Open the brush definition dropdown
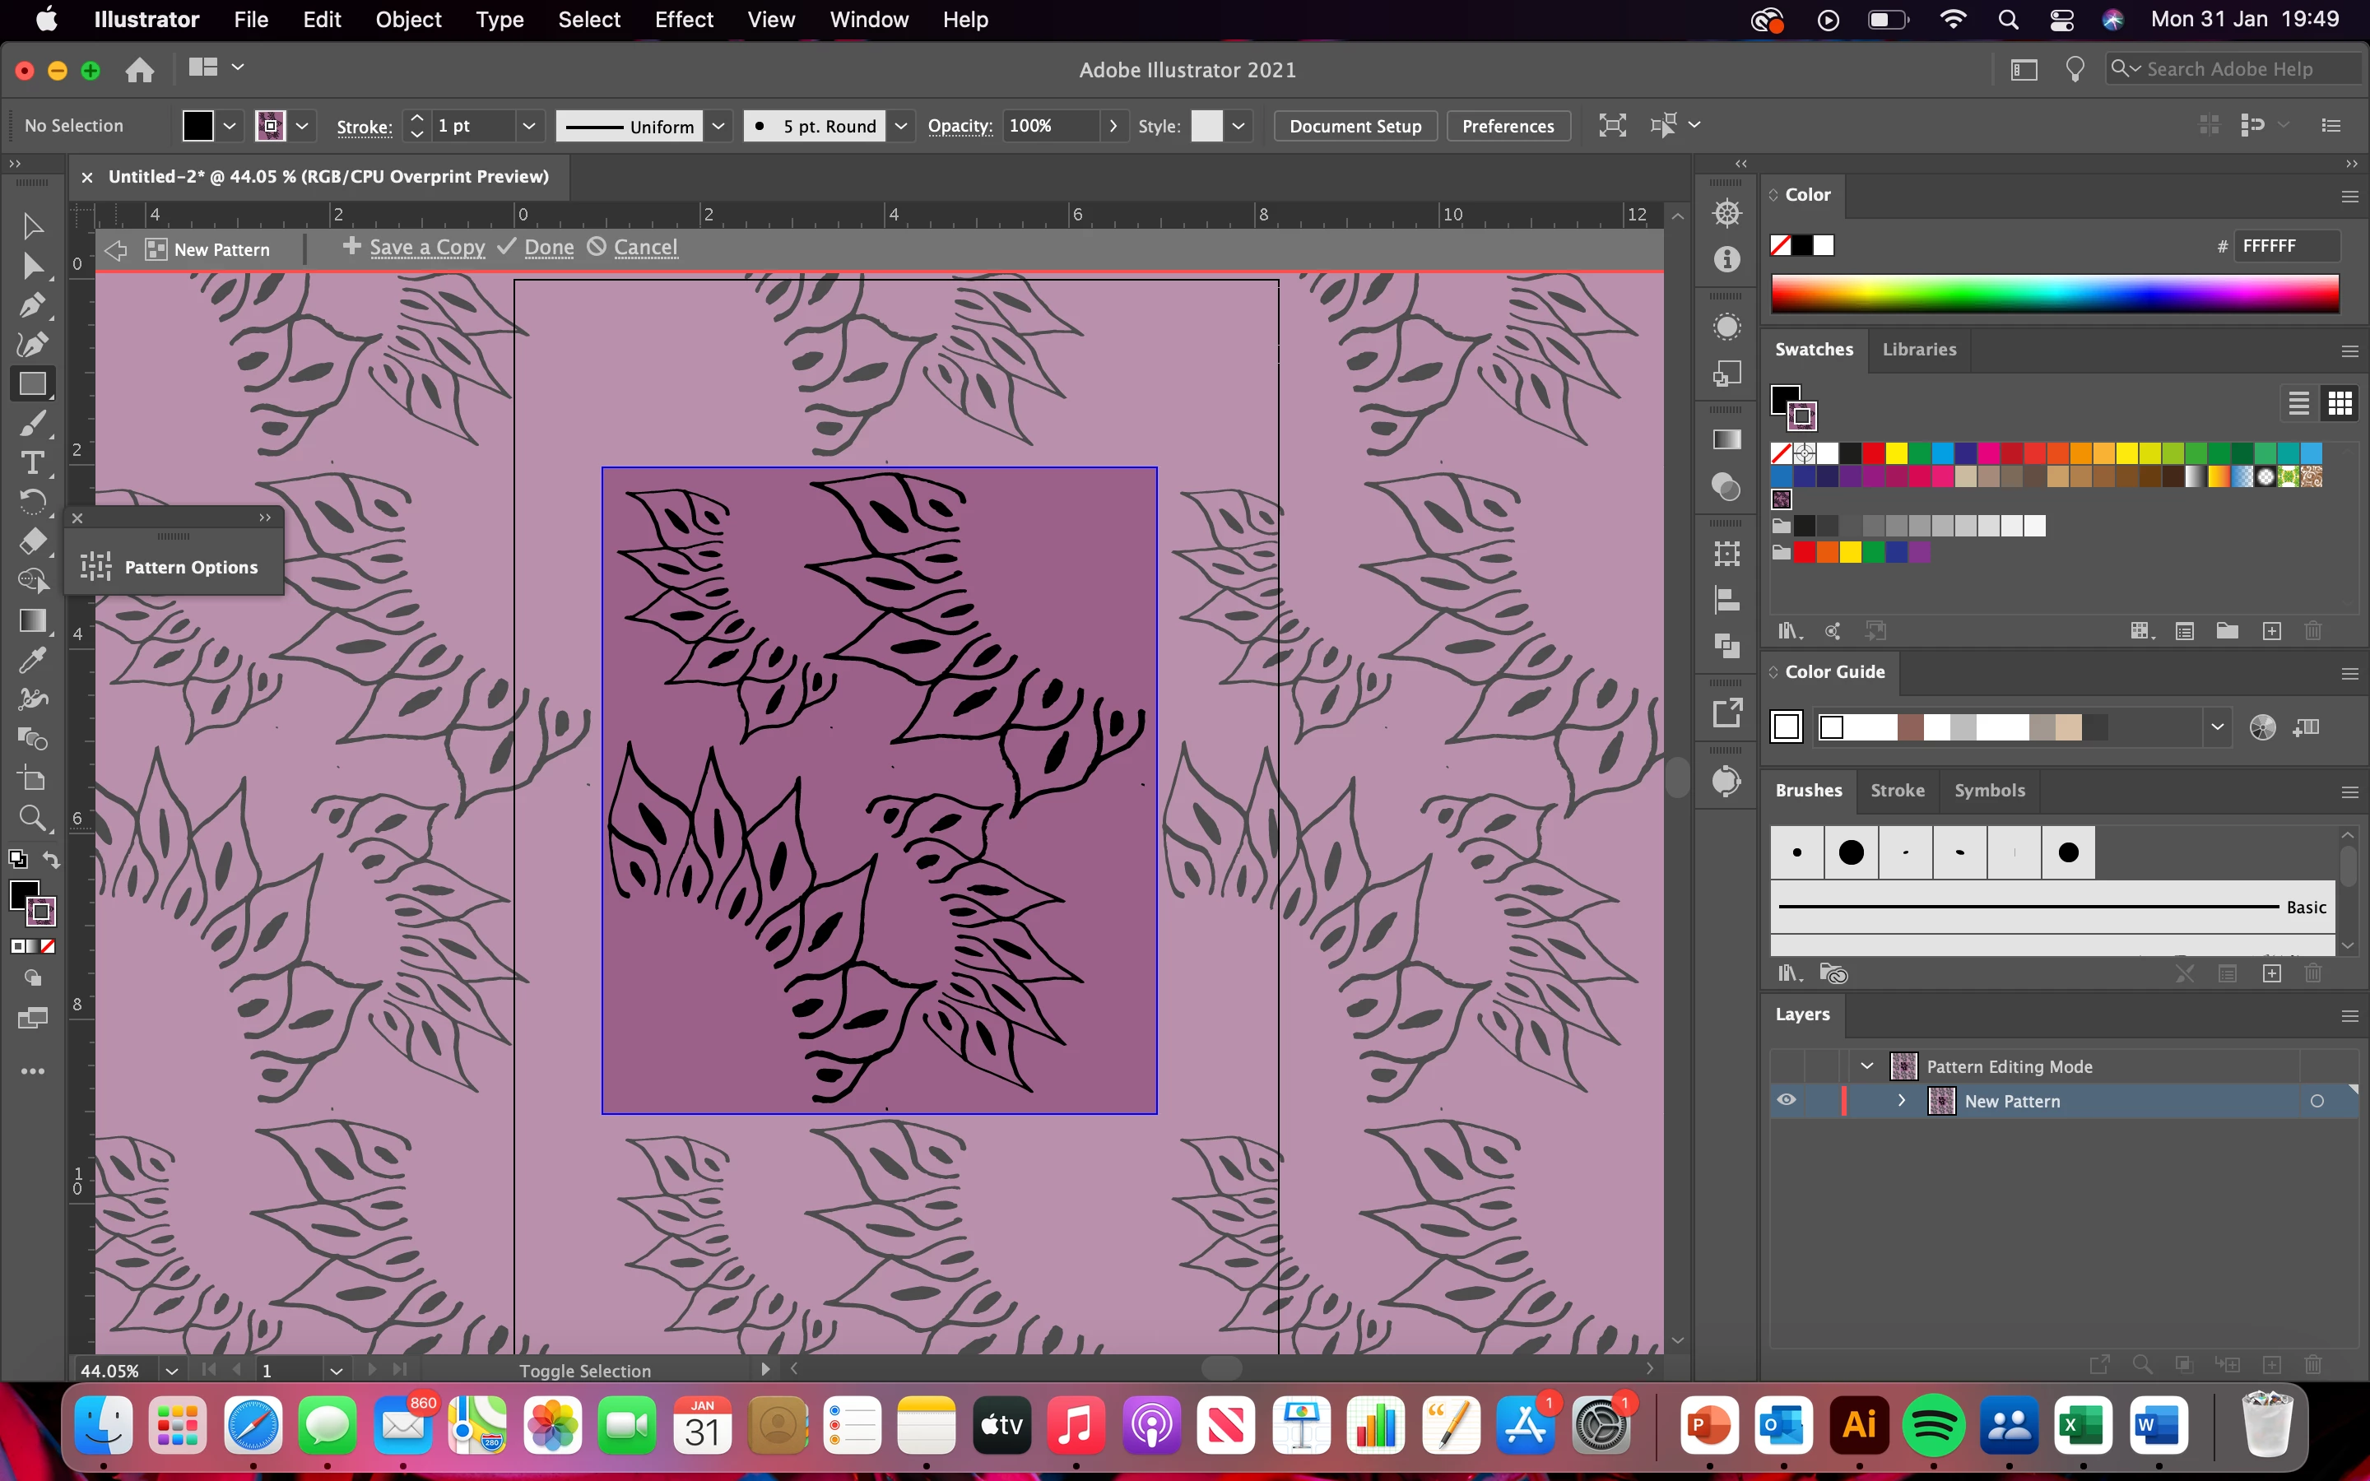 coord(901,125)
